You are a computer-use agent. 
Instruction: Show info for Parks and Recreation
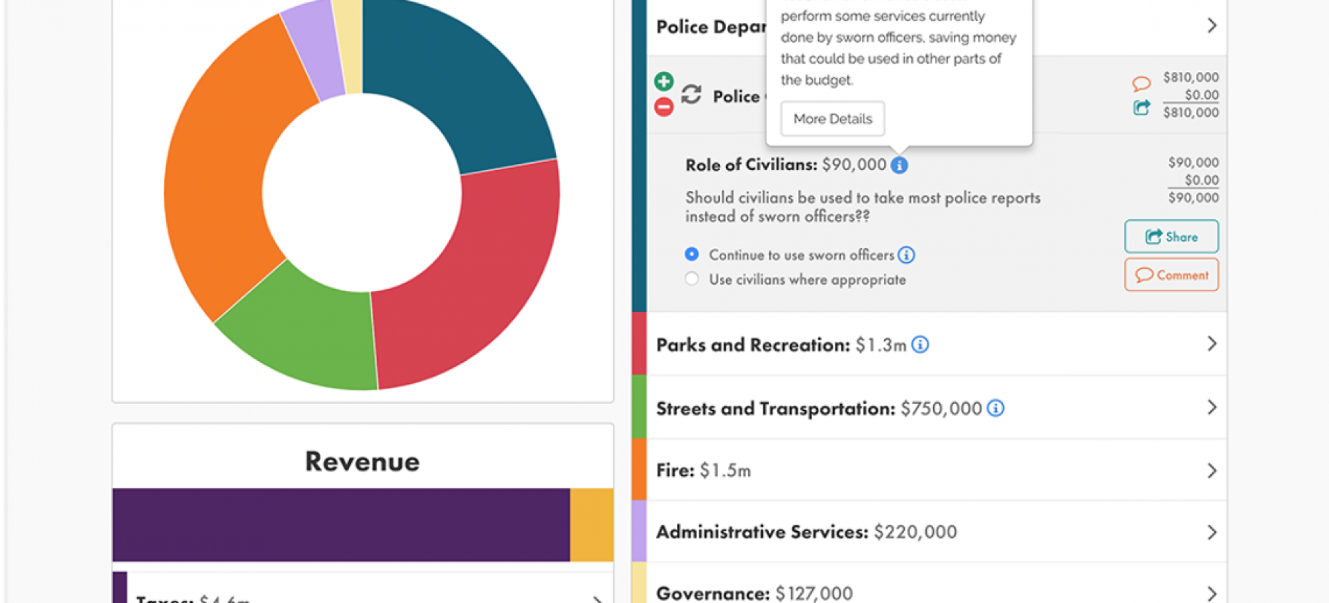pyautogui.click(x=919, y=344)
